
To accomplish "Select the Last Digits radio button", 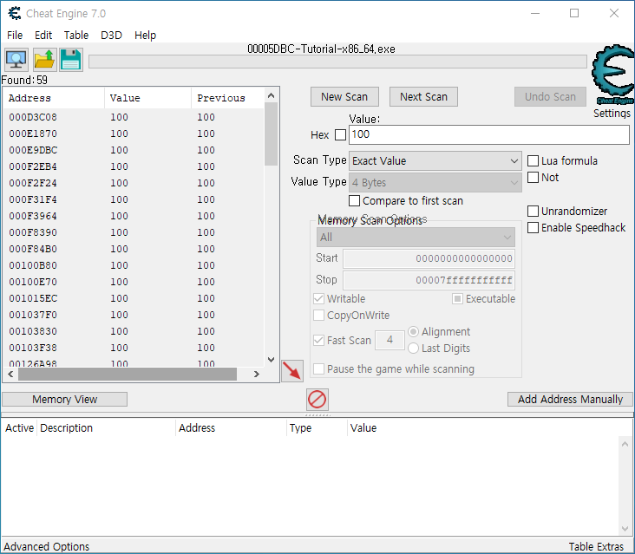I will tap(413, 348).
